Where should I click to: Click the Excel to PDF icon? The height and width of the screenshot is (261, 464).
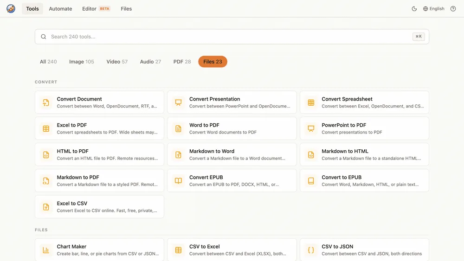coord(46,128)
